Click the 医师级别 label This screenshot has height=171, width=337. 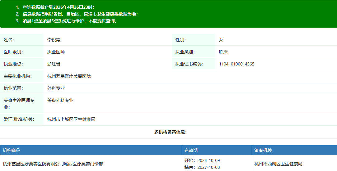click(x=13, y=52)
